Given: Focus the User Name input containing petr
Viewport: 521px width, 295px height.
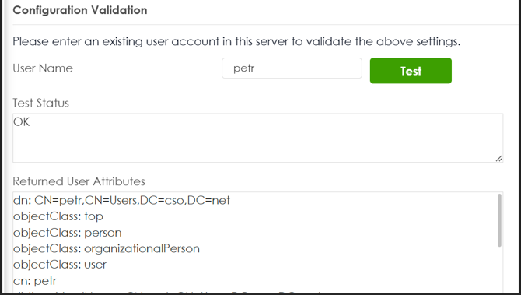Looking at the screenshot, I should click(x=292, y=68).
